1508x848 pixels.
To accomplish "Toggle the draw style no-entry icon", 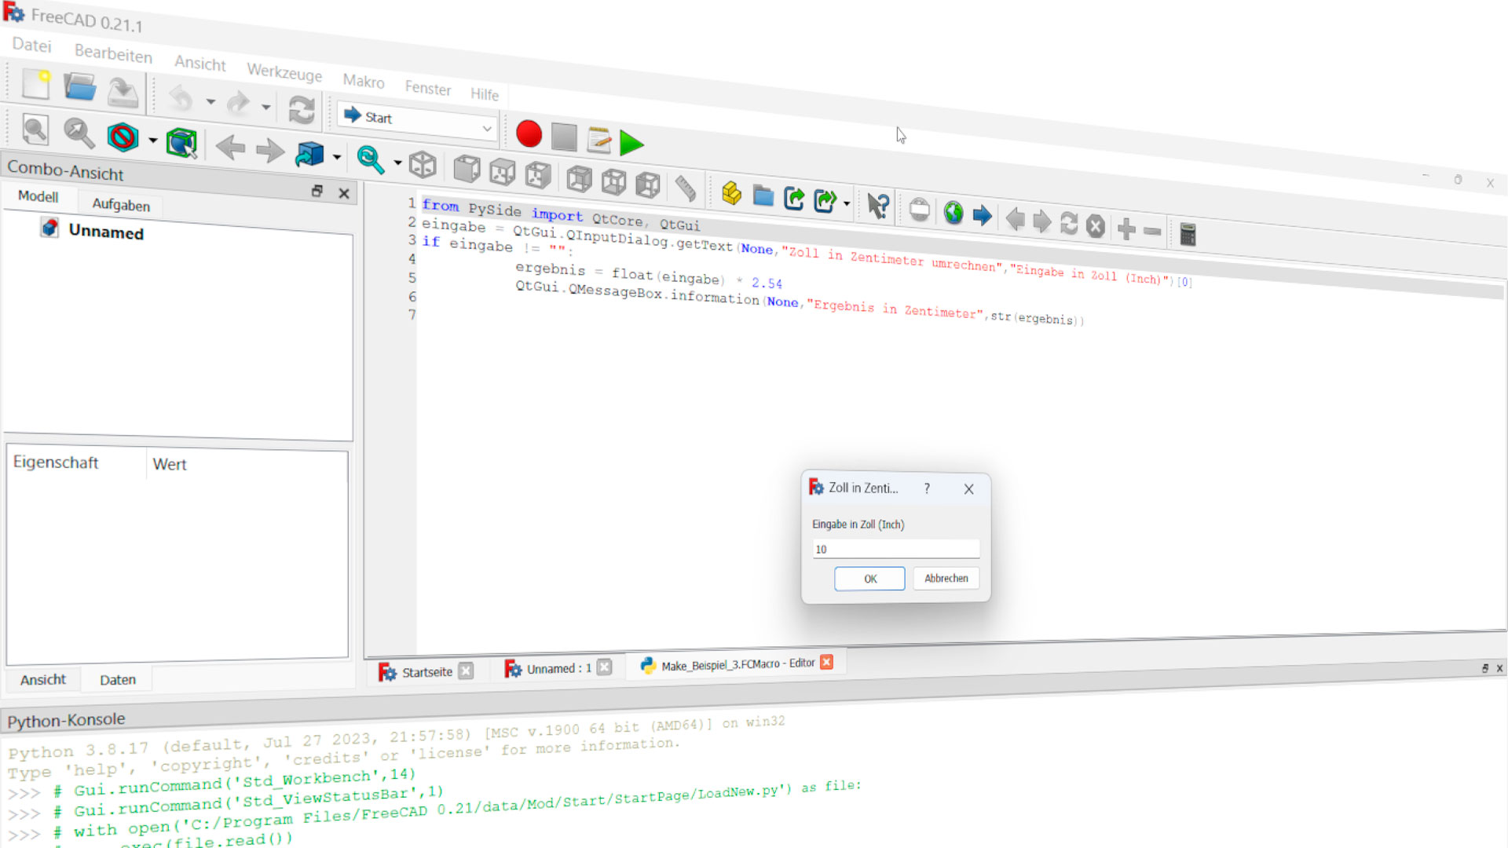I will [123, 137].
